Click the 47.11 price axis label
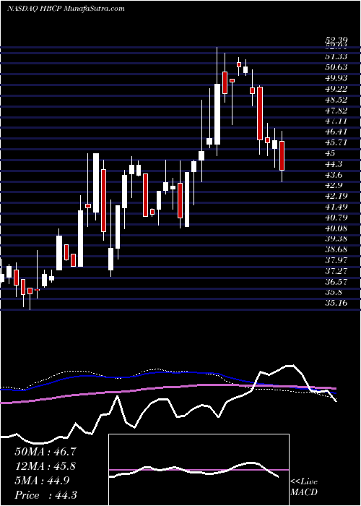 click(336, 121)
